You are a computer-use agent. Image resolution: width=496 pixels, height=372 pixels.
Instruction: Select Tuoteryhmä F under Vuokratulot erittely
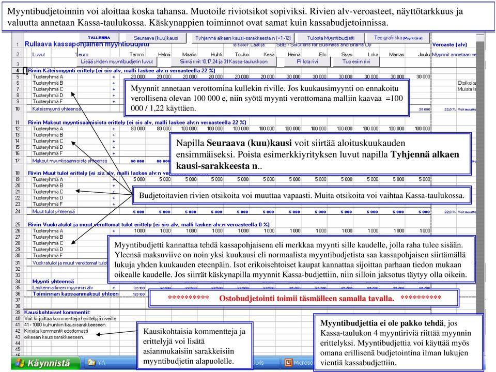point(48,255)
